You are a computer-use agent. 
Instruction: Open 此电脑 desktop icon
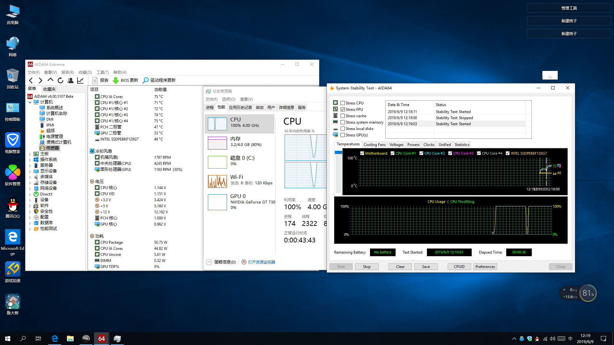point(13,15)
